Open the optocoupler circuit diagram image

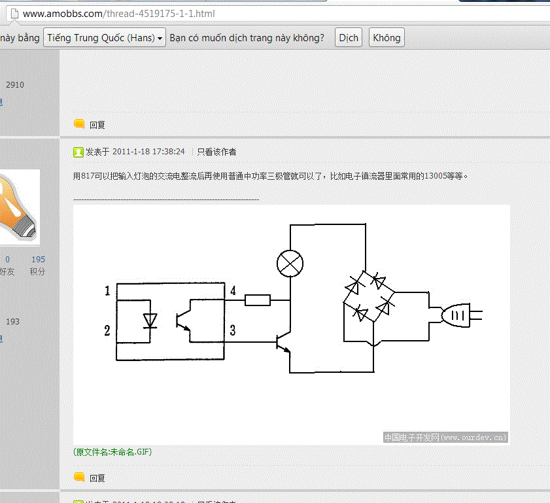291,325
